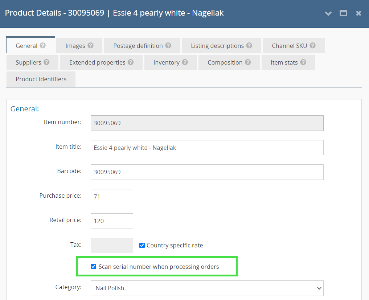
Task: Go to the Item stats tab
Action: tap(284, 62)
